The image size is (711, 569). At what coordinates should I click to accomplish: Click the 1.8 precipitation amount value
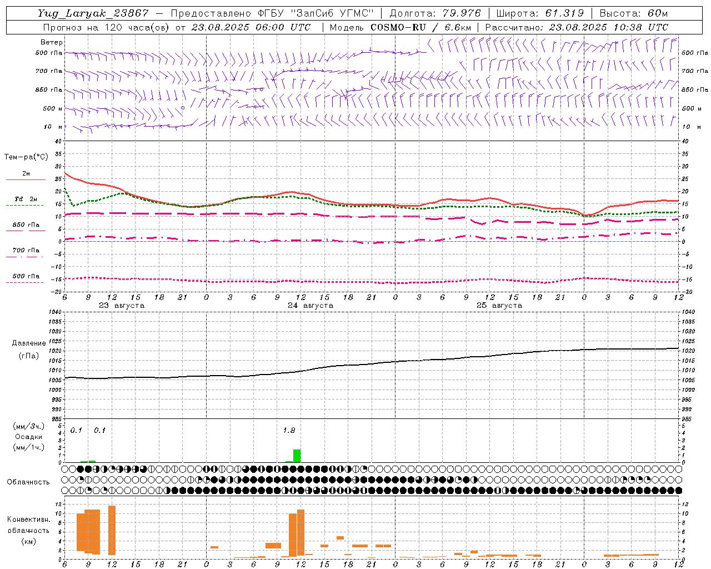click(289, 430)
